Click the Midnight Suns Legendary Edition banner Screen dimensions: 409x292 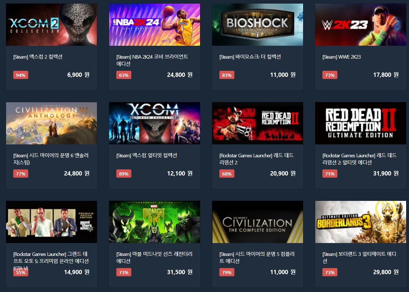[155, 222]
